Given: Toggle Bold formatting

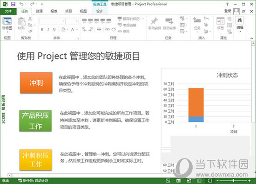Looking at the screenshot, I should click(x=42, y=29).
